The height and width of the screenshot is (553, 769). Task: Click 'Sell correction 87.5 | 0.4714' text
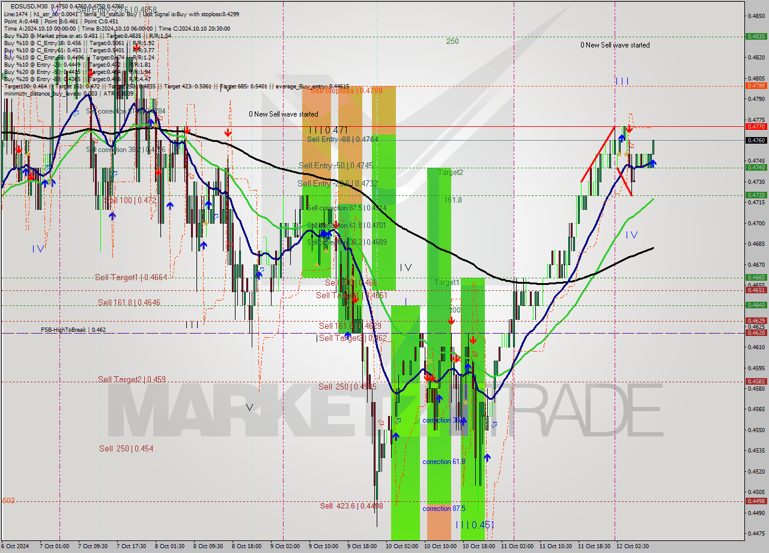click(347, 208)
